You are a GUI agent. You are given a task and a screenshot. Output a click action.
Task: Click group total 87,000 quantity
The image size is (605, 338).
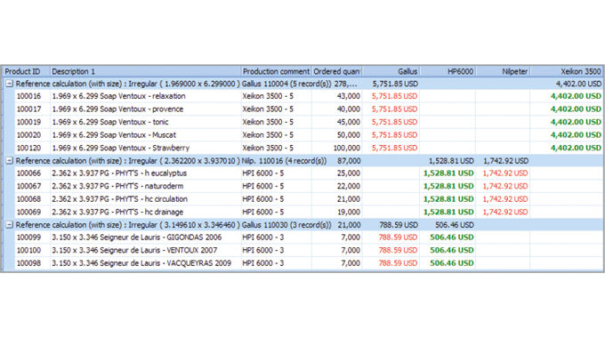(x=349, y=160)
